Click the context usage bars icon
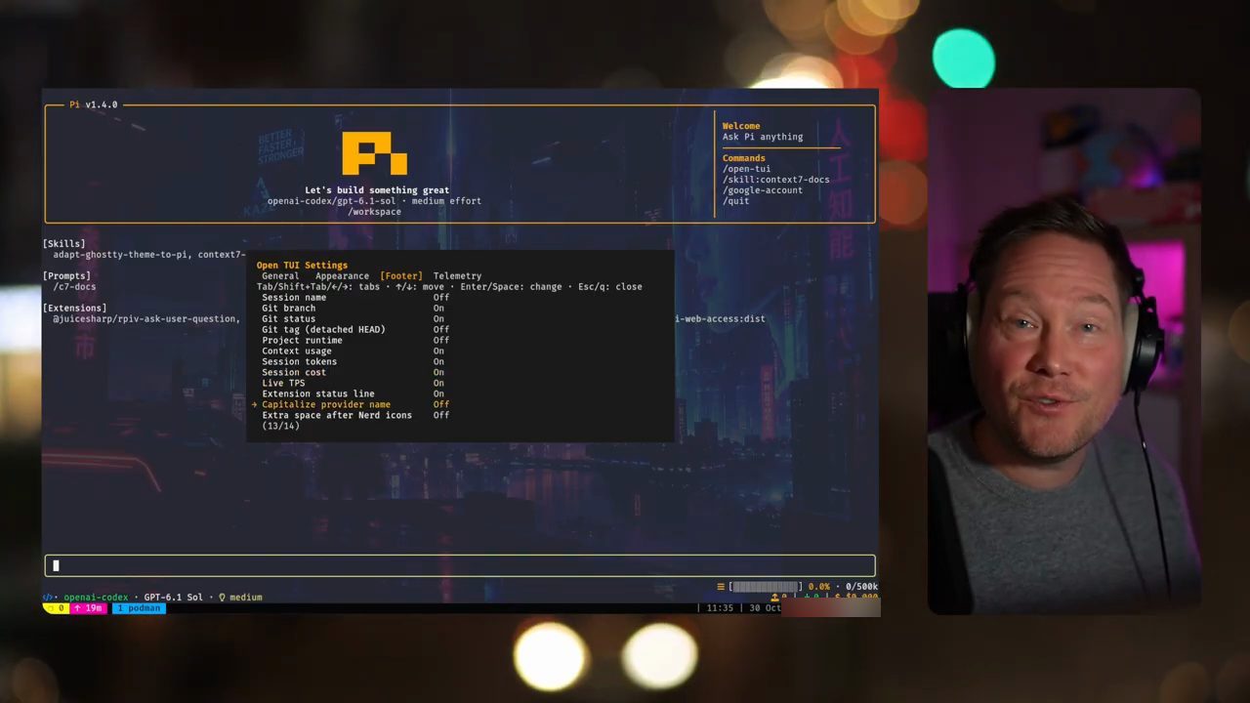 (721, 587)
